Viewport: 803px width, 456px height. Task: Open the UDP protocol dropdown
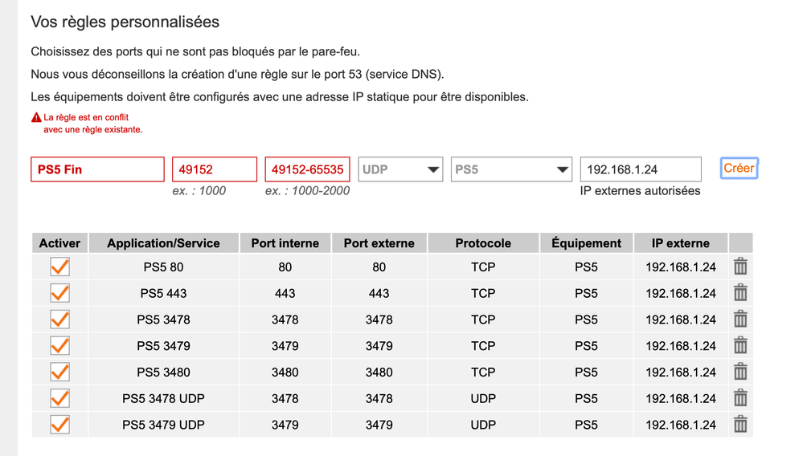401,169
